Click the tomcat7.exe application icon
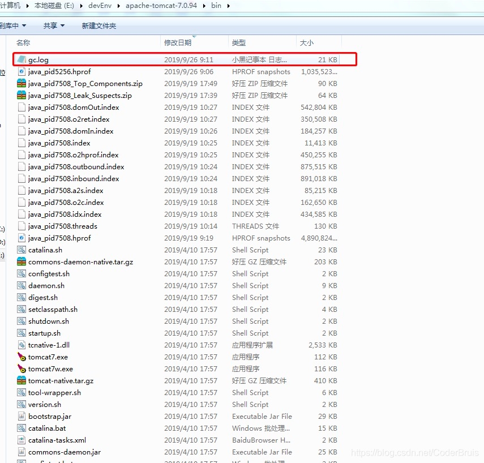The height and width of the screenshot is (463, 484). tap(22, 357)
